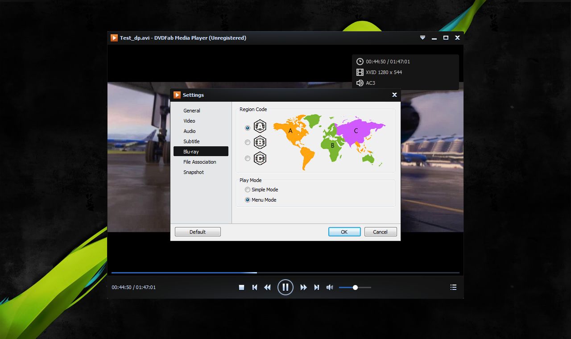
Task: Mute audio with the speaker icon
Action: point(330,287)
